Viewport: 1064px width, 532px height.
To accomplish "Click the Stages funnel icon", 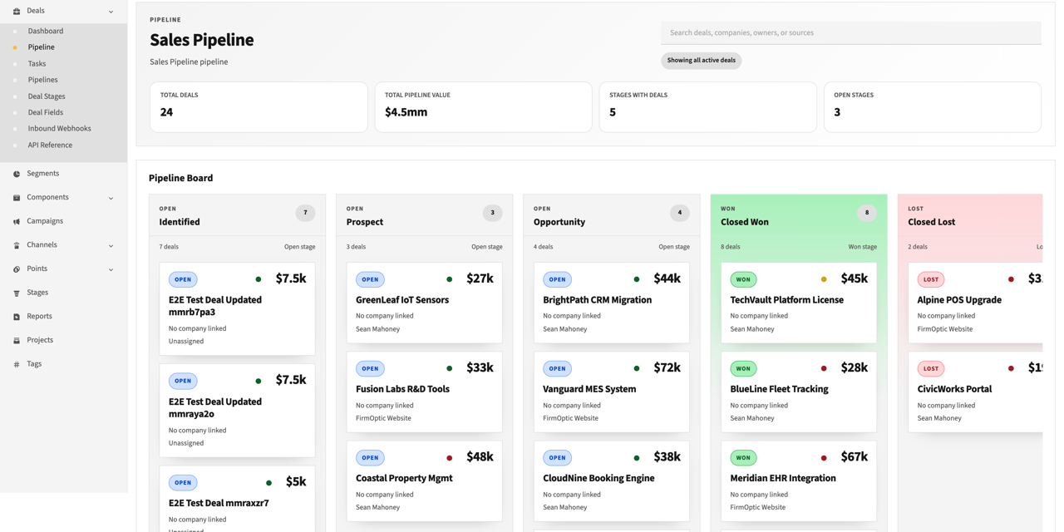I will click(x=17, y=293).
